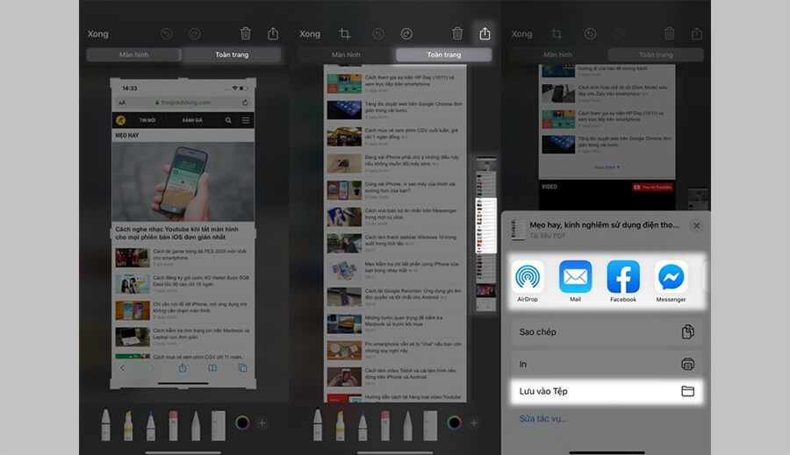Open the Messenger message deletion article in the middle screen

click(394, 217)
